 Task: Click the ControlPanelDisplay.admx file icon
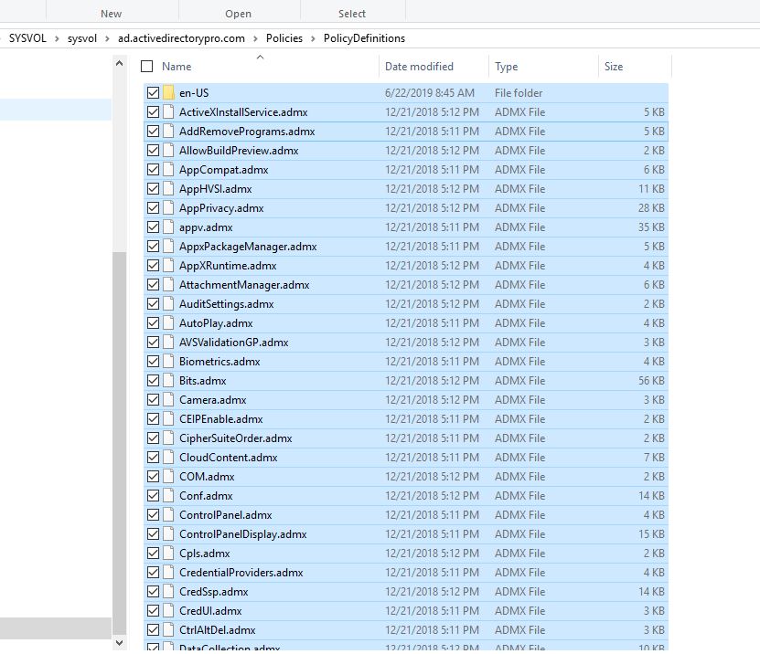pyautogui.click(x=168, y=534)
